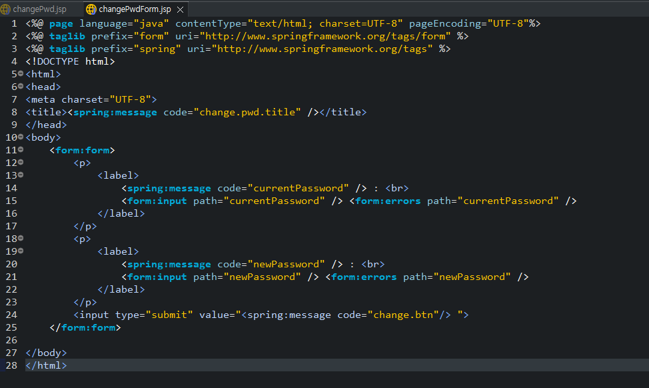Viewport: 649px width, 388px height.
Task: Click the taglib keyword on line 2
Action: click(x=67, y=37)
